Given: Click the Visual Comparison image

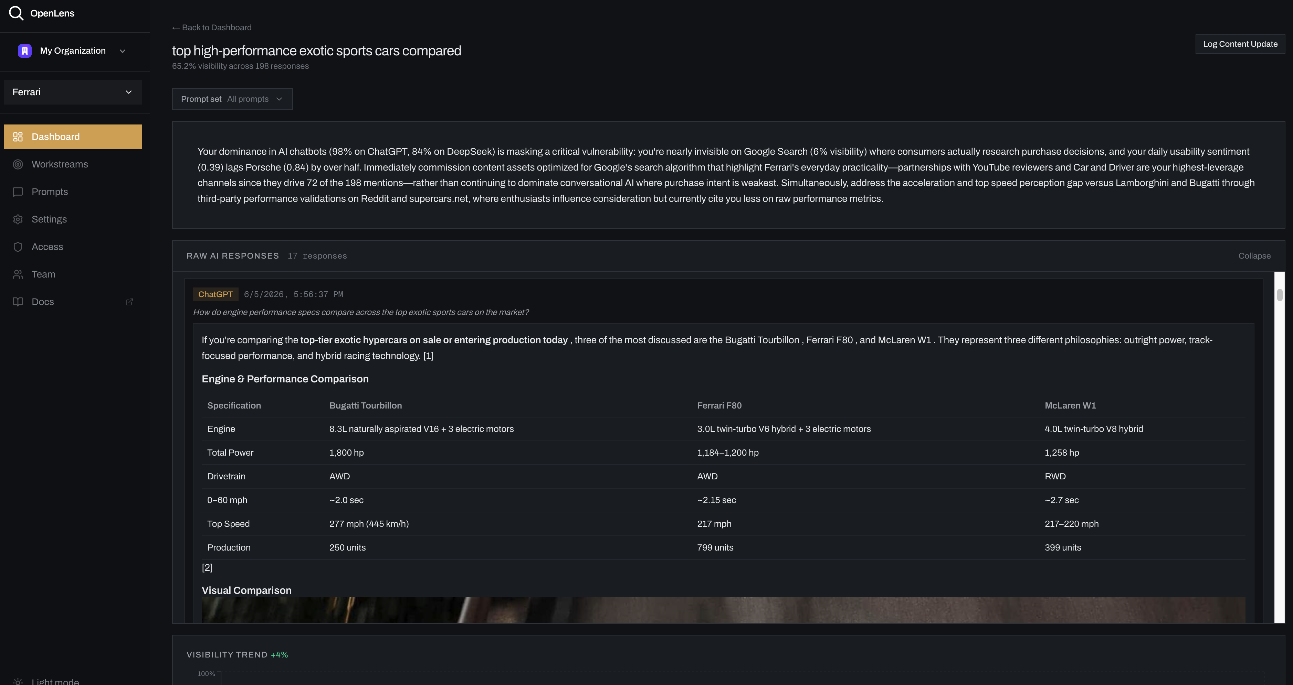Looking at the screenshot, I should [x=723, y=610].
